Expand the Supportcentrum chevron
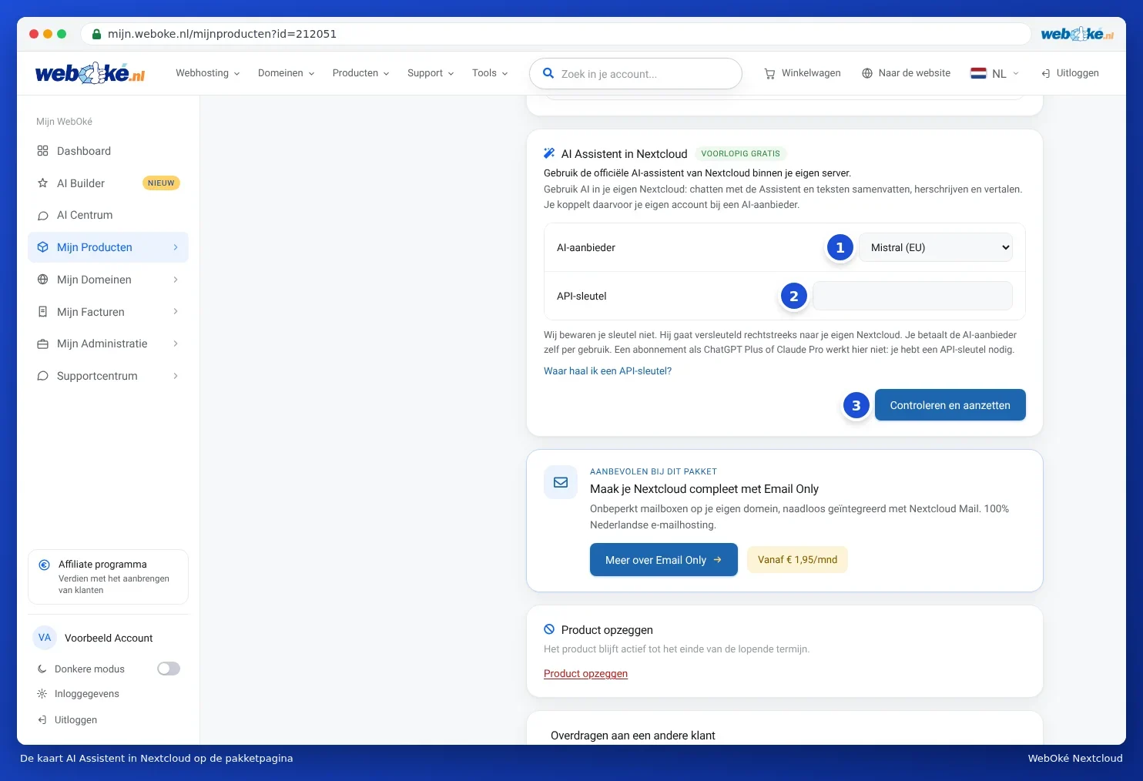The image size is (1143, 781). pyautogui.click(x=176, y=376)
